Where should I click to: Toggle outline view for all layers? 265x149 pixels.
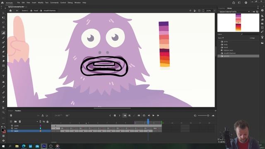[40, 122]
